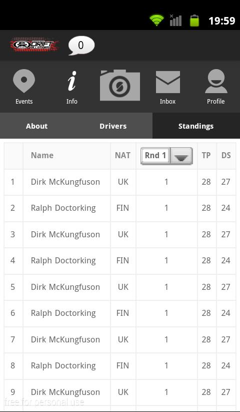Tap the Wi-Fi status icon
240x412 pixels.
(x=157, y=20)
